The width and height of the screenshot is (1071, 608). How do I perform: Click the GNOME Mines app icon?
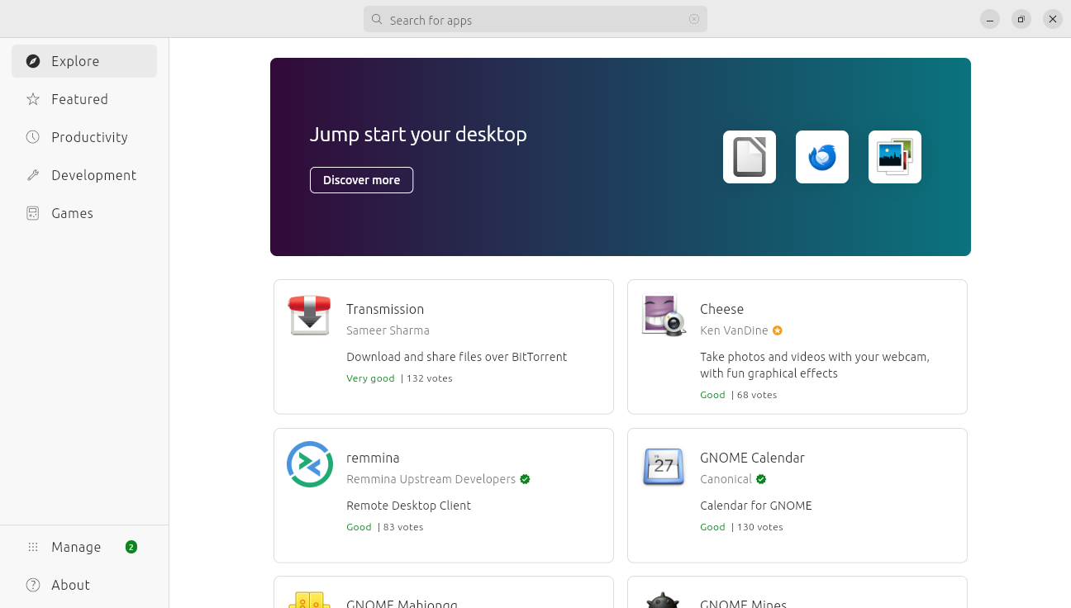tap(664, 601)
